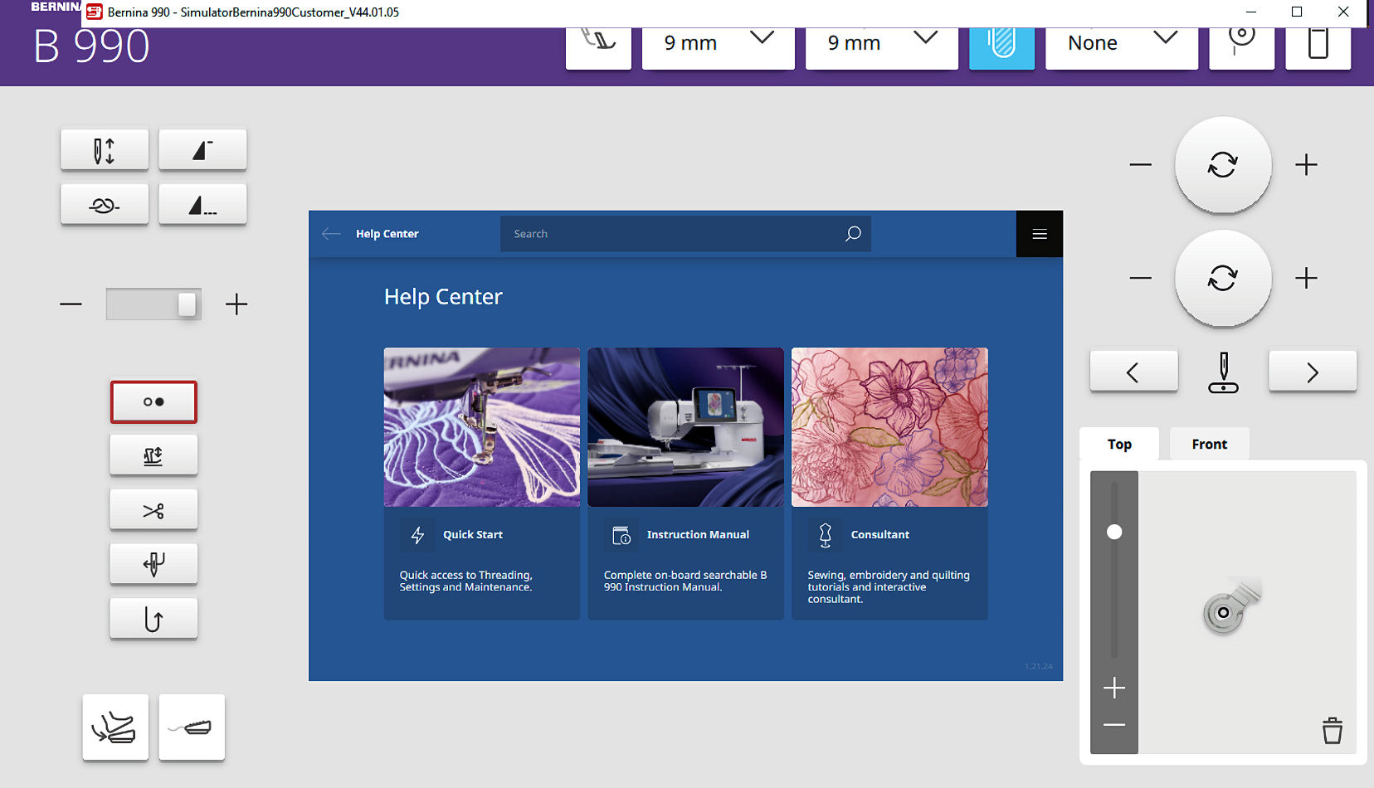Click the automatic needle threader button
The height and width of the screenshot is (788, 1374).
pos(153,565)
